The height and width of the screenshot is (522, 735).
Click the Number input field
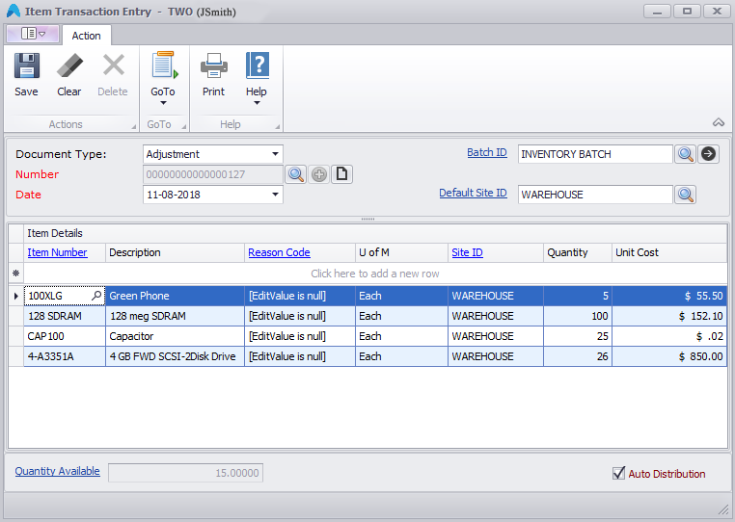[213, 174]
